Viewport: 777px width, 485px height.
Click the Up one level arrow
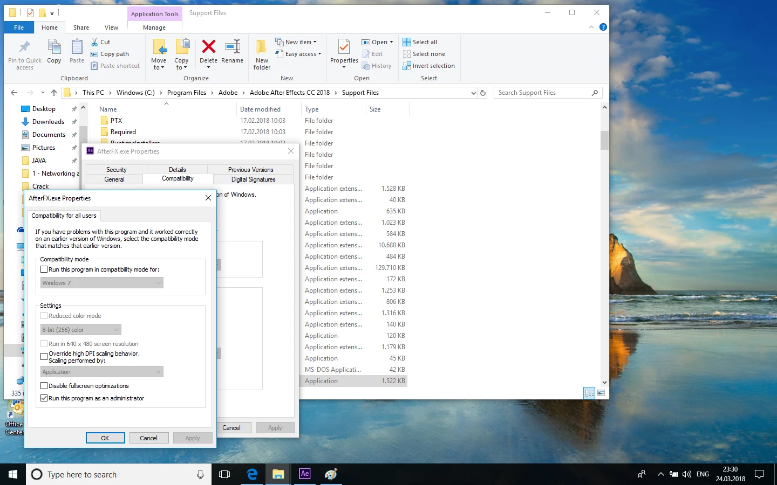click(54, 93)
